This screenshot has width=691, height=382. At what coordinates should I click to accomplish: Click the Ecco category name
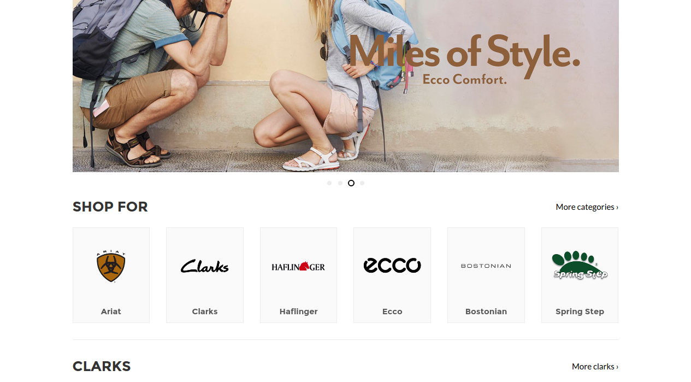(x=392, y=312)
